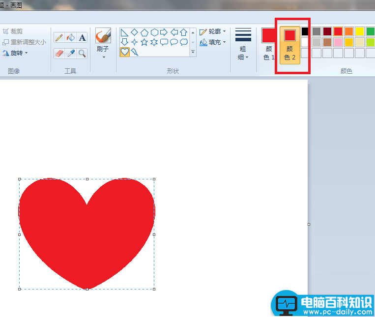The height and width of the screenshot is (317, 375).
Task: Choose the pentagon shape
Action: pyautogui.click(x=144, y=32)
